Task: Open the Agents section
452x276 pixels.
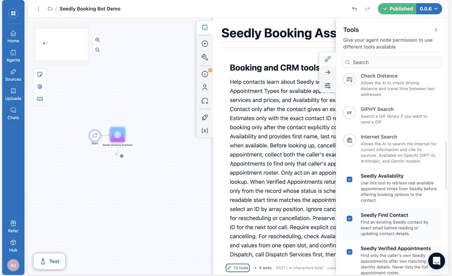Action: pos(13,56)
